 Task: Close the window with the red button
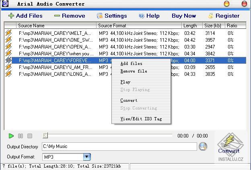click(x=244, y=4)
